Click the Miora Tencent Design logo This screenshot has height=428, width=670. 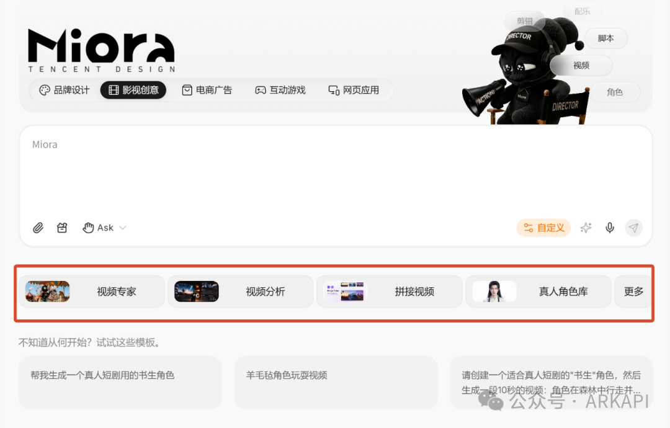102,50
